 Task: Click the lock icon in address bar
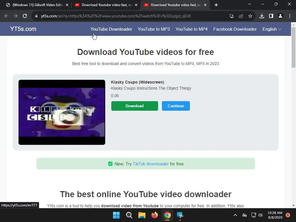[36, 16]
